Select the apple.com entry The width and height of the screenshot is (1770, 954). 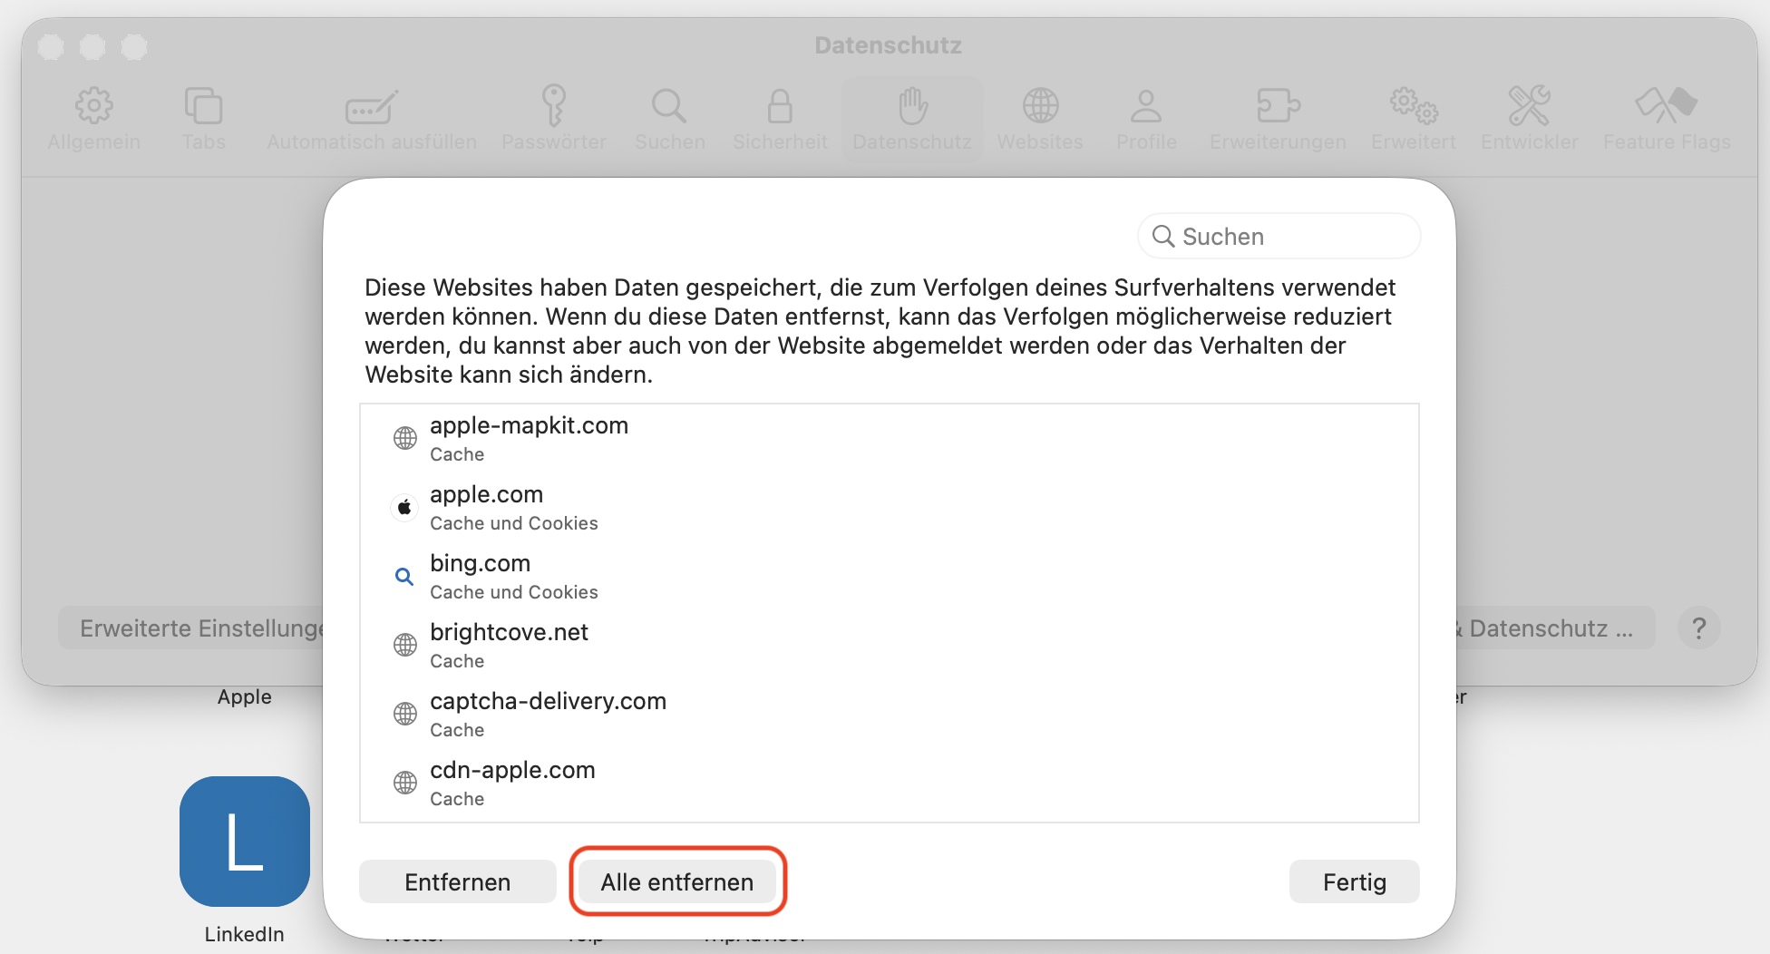click(890, 508)
